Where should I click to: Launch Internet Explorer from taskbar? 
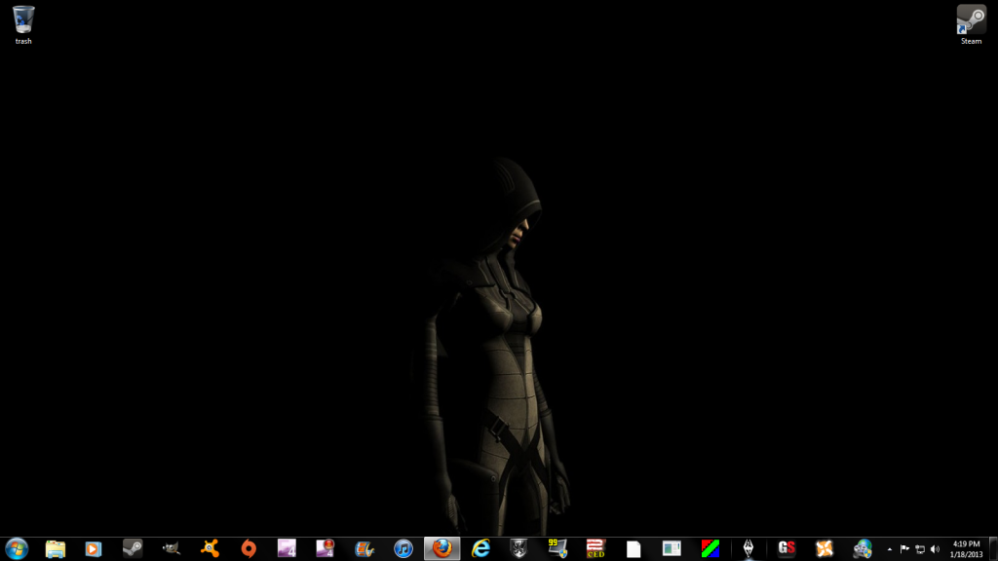pyautogui.click(x=480, y=548)
